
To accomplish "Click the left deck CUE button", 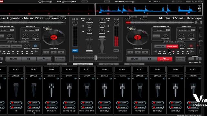I will coord(14,59).
